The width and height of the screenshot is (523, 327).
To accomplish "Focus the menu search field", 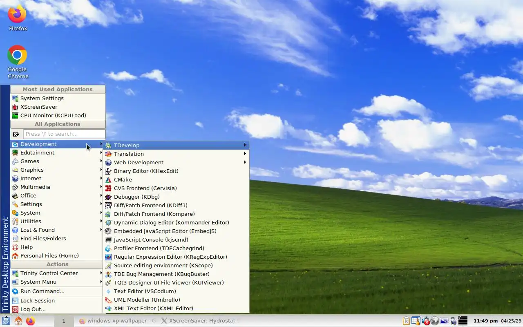I will (x=64, y=134).
